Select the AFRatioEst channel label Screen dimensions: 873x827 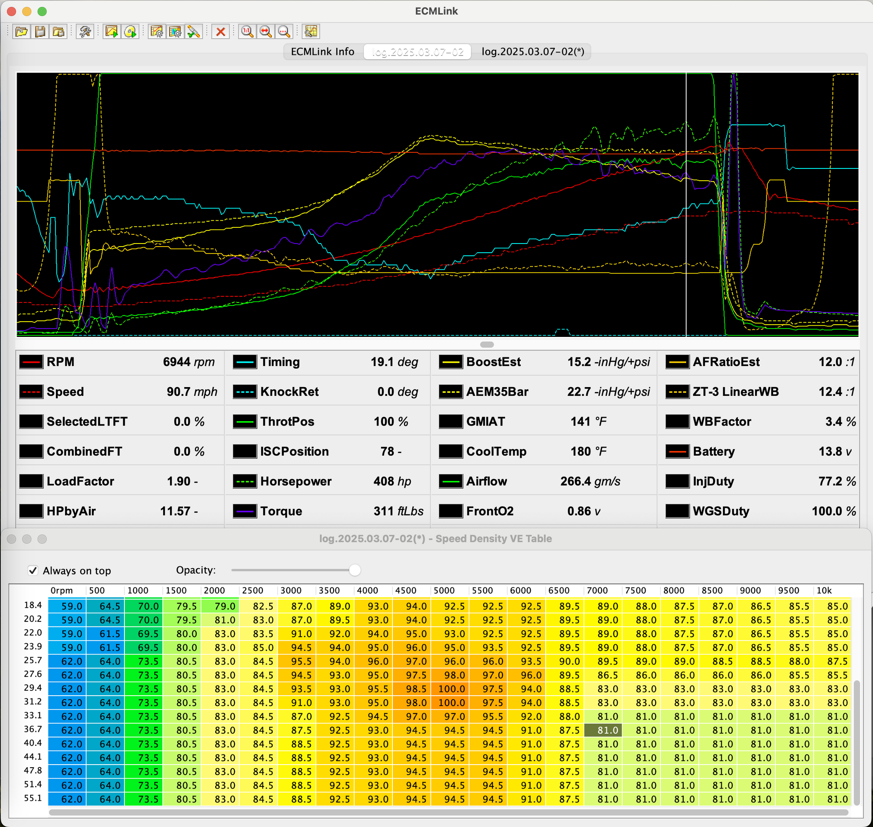coord(726,362)
